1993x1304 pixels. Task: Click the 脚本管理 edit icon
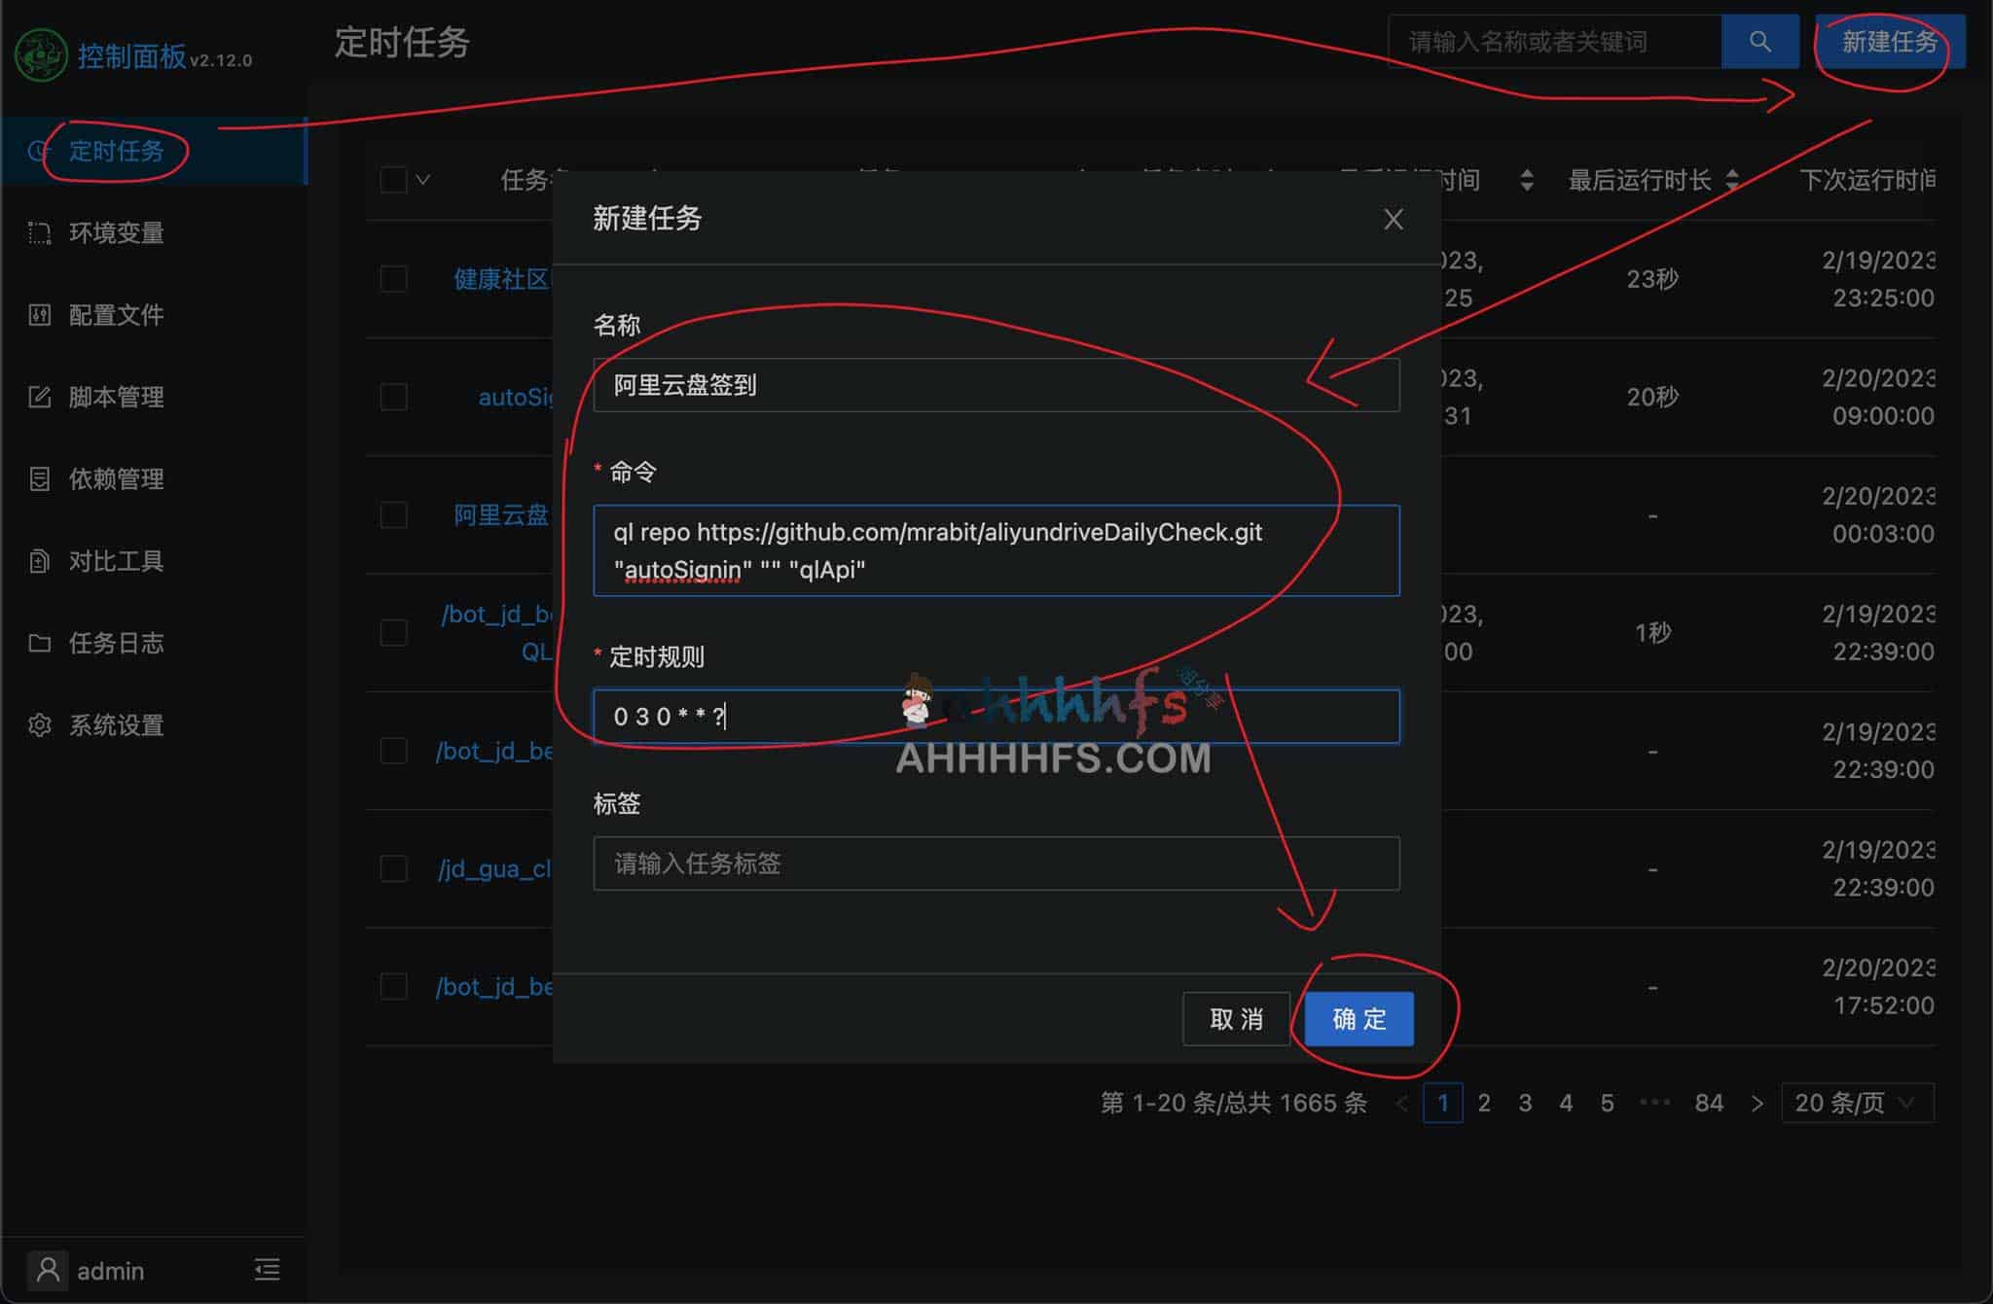(x=40, y=397)
